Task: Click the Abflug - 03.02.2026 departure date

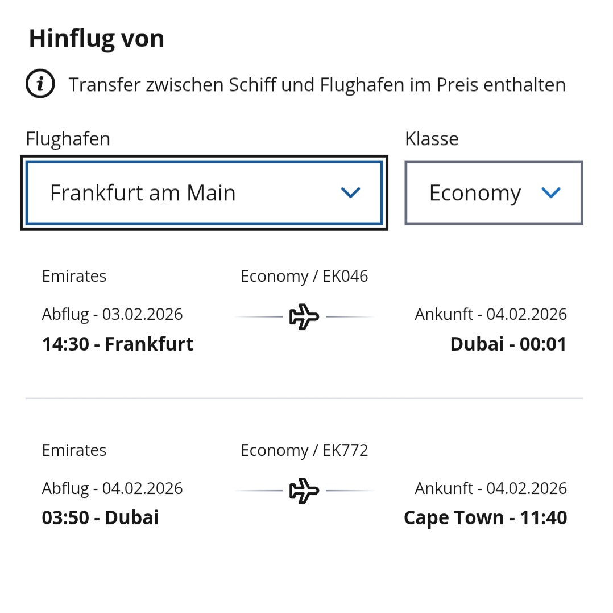Action: point(112,314)
